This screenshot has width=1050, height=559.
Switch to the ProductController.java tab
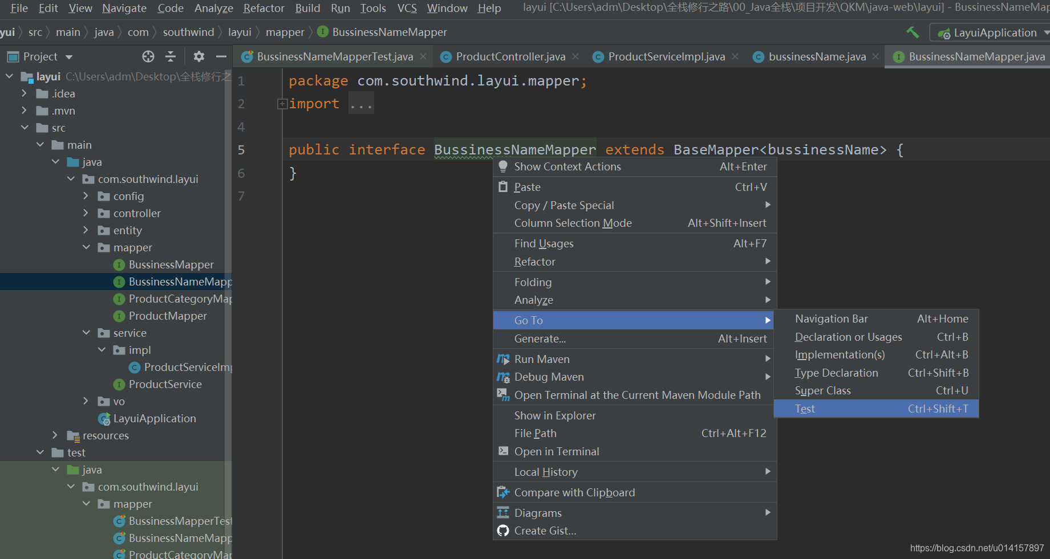(x=510, y=56)
